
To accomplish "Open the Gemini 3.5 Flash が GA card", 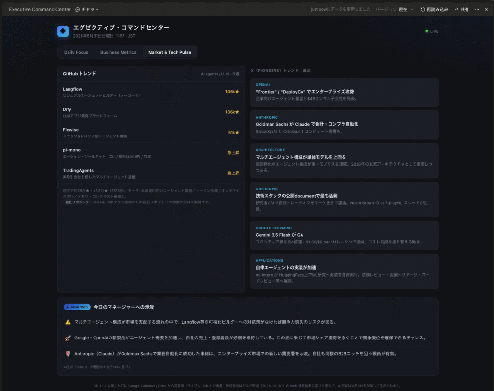I will pyautogui.click(x=344, y=235).
